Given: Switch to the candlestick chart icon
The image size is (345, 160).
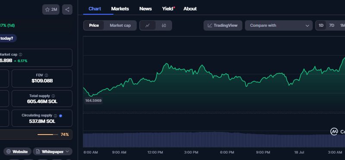Looking at the screenshot, I should [164, 25].
